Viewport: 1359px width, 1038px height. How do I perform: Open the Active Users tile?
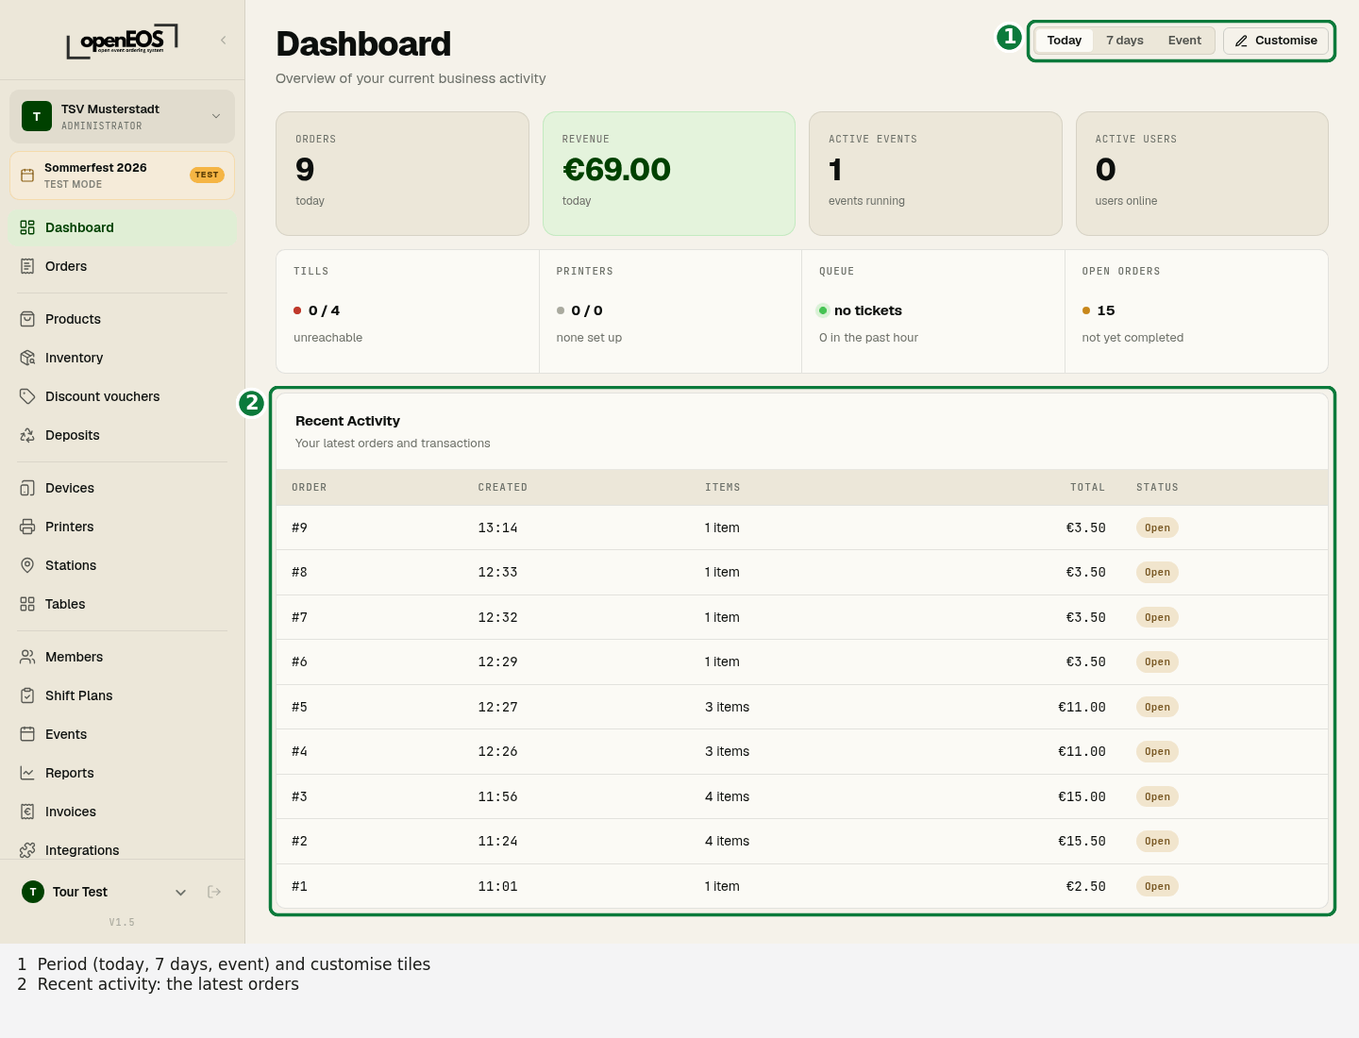tap(1202, 174)
